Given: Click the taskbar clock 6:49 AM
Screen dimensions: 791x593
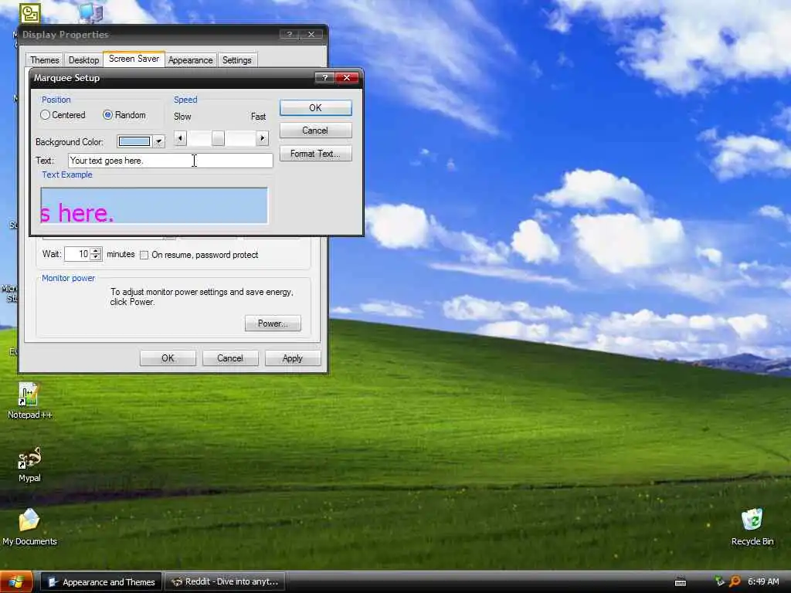Looking at the screenshot, I should click(x=763, y=582).
